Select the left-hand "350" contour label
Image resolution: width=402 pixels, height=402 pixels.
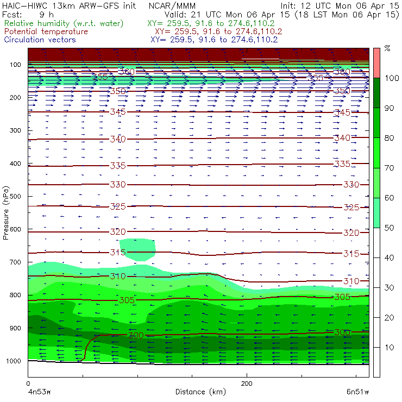118,91
